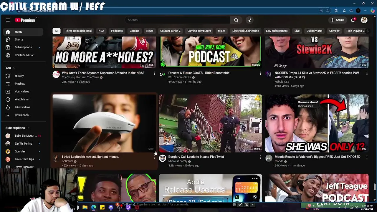Image resolution: width=377 pixels, height=212 pixels.
Task: Select the Three-point field goal chip
Action: pyautogui.click(x=78, y=31)
